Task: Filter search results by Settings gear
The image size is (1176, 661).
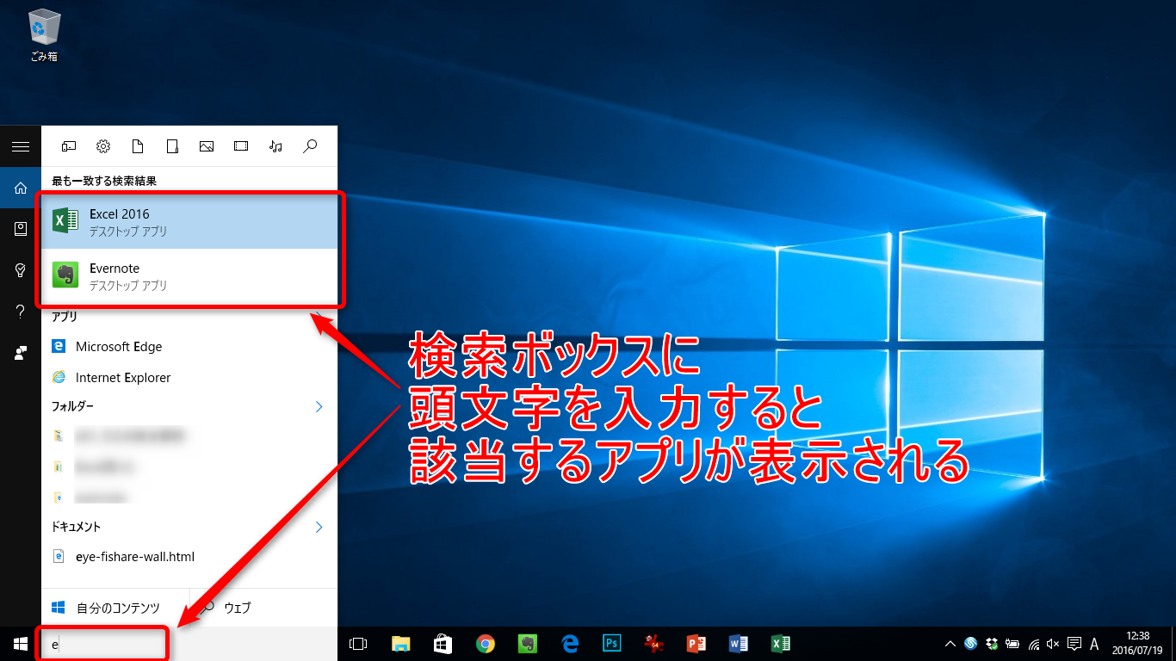Action: [x=103, y=146]
